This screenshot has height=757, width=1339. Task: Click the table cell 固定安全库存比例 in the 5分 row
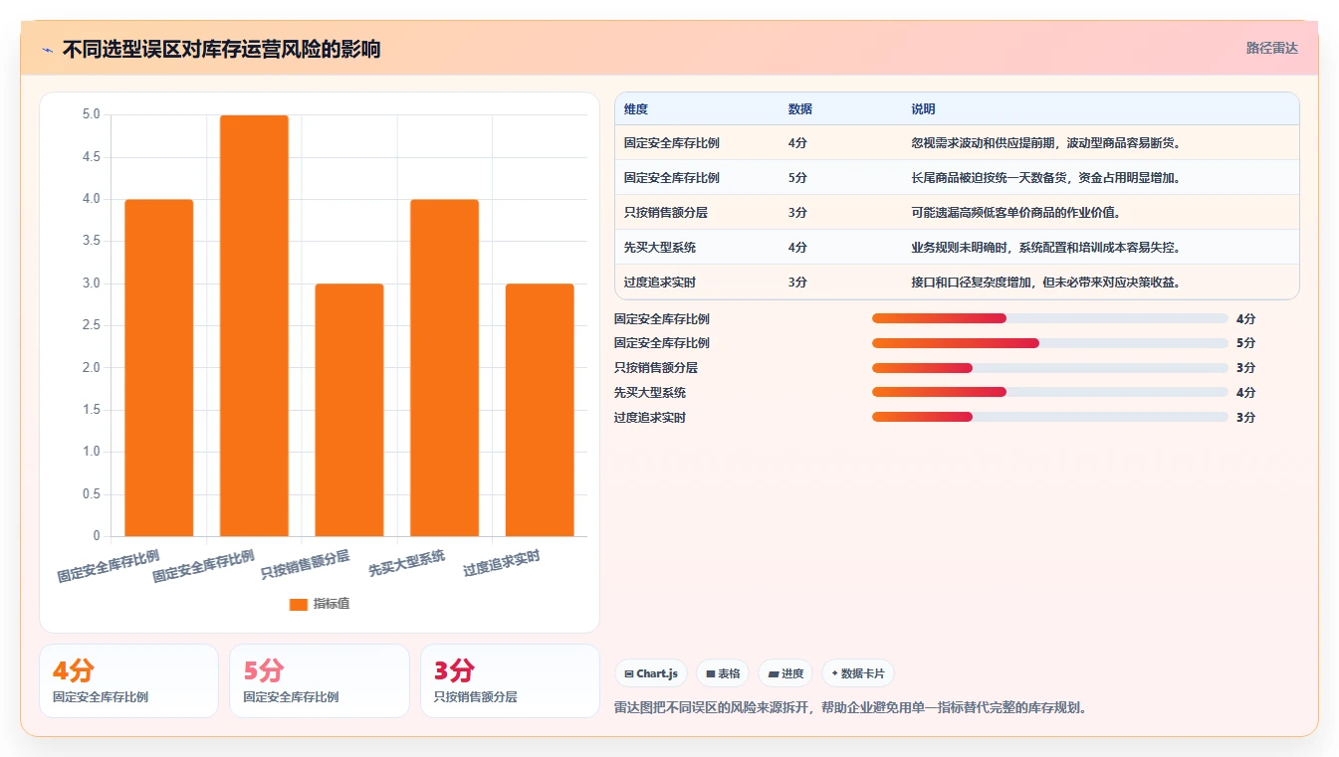(672, 178)
